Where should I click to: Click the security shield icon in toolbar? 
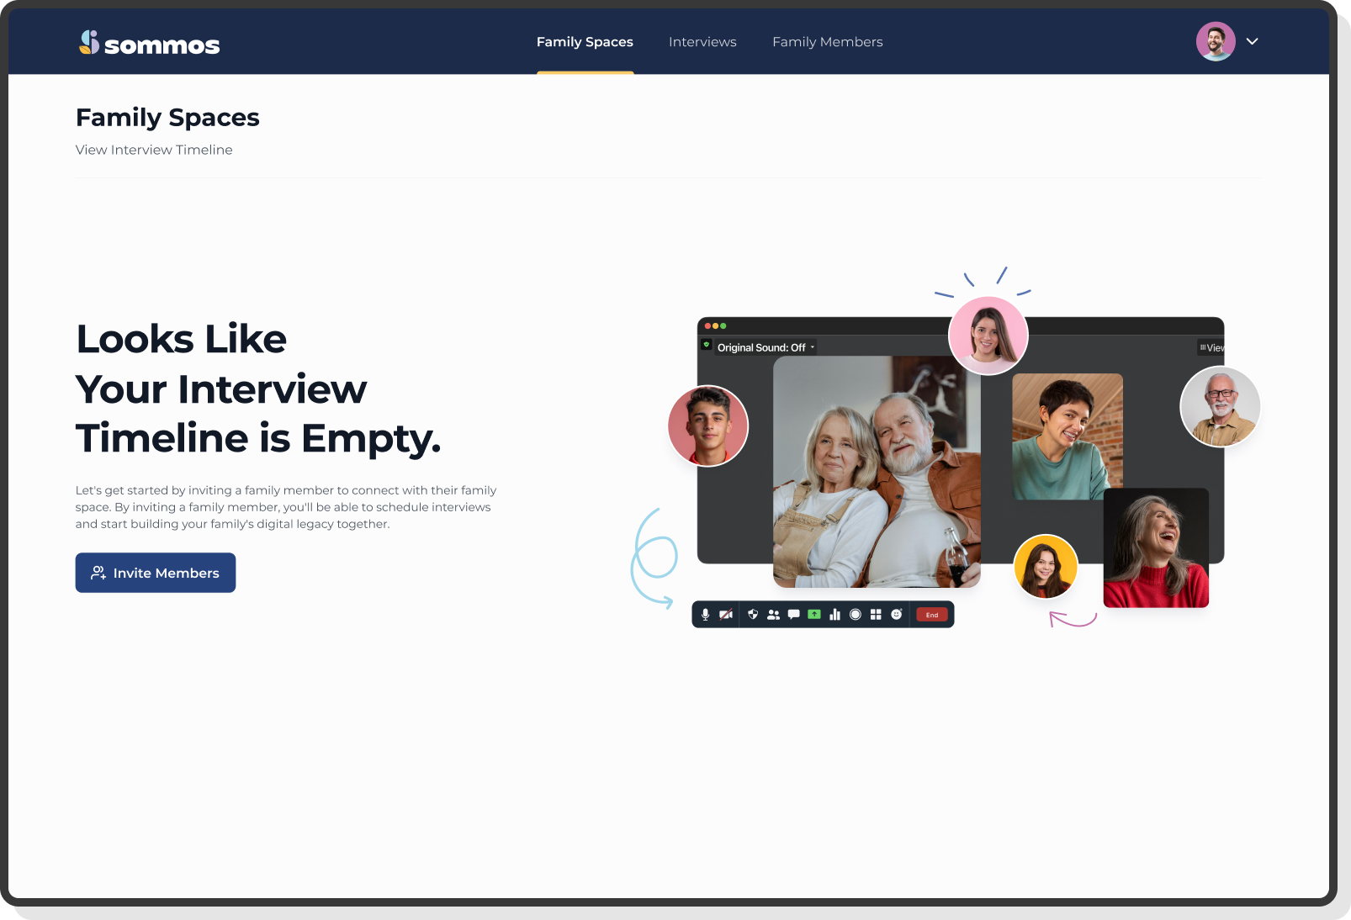click(753, 615)
